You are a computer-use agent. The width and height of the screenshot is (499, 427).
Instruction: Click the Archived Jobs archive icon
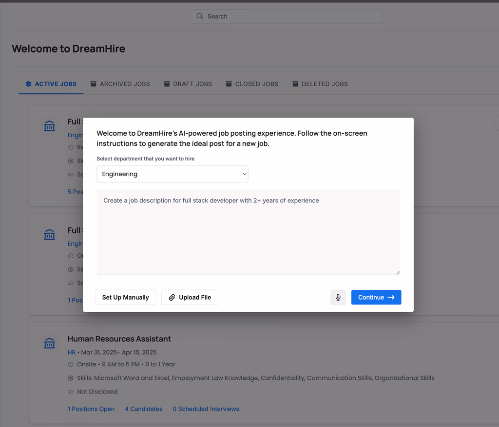pos(93,84)
